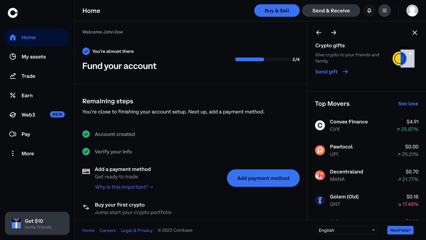Click the Coinbase logo icon
426x240 pixels.
(x=13, y=13)
